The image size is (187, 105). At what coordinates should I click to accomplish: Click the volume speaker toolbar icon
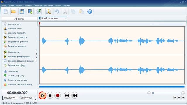[49, 12]
